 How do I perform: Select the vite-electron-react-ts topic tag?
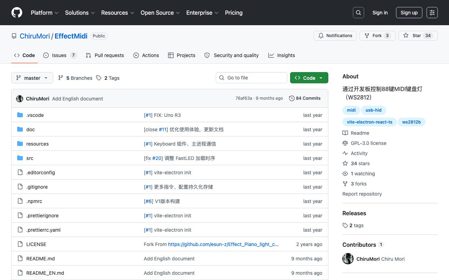pos(370,122)
